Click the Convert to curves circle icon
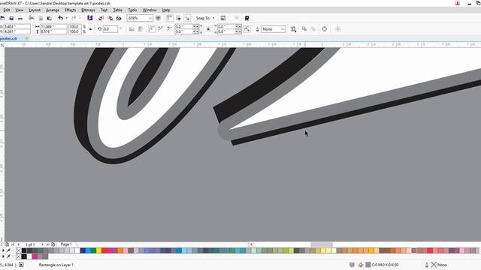The image size is (481, 270). point(324,29)
